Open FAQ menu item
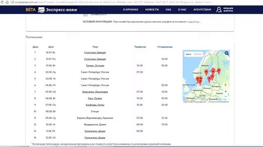 click(168, 9)
